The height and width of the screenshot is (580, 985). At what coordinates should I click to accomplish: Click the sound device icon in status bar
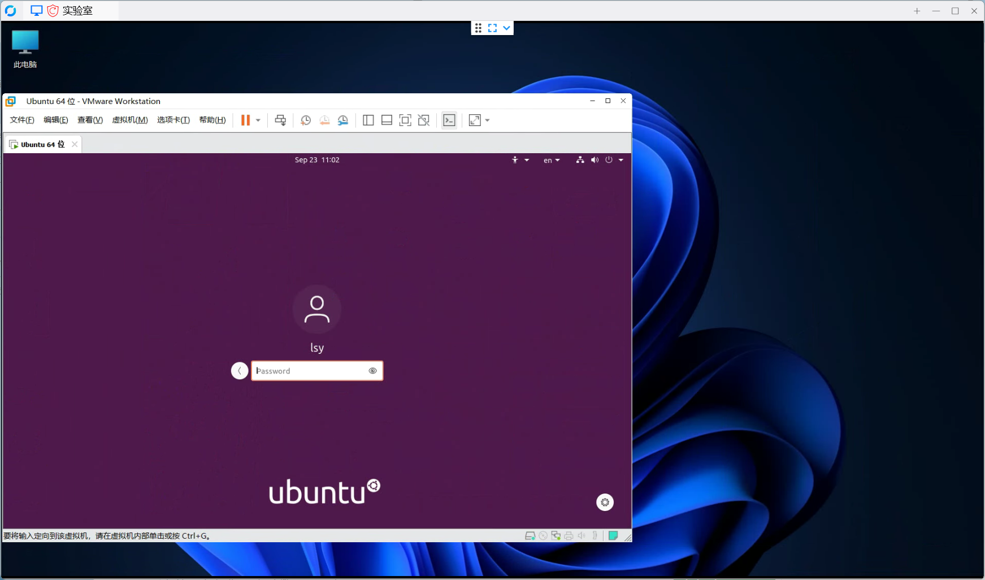[x=582, y=535]
